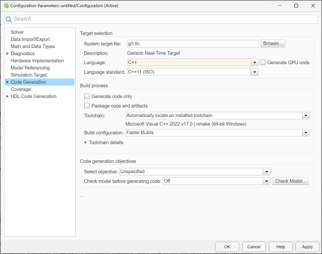Open the Toolchain dropdown list
The image size is (322, 254).
[x=306, y=116]
